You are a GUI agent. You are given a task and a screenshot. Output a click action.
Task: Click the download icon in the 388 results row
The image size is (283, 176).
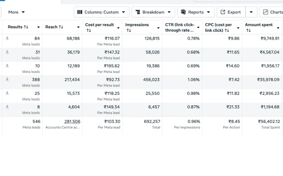[7, 79]
